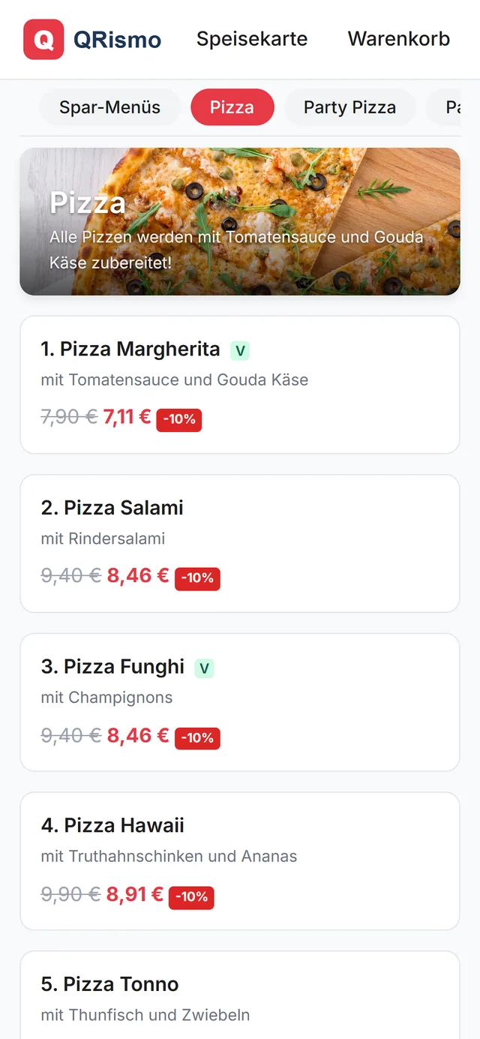The width and height of the screenshot is (480, 1039).
Task: Click the -10% badge on Pizza Margherita
Action: click(179, 419)
